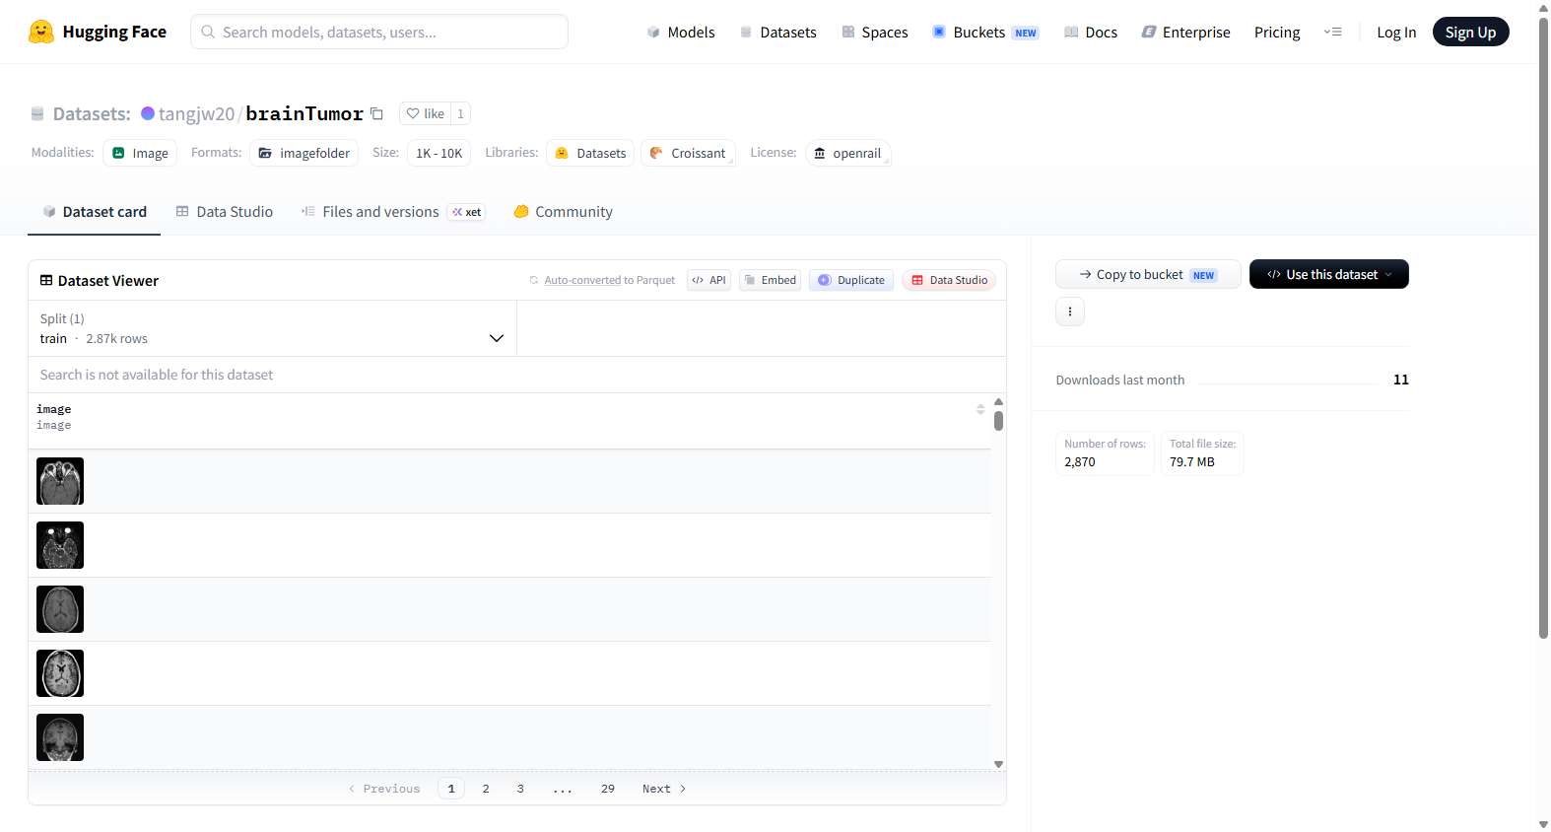Click the Sign Up button
The height and width of the screenshot is (832, 1551).
pos(1470,32)
